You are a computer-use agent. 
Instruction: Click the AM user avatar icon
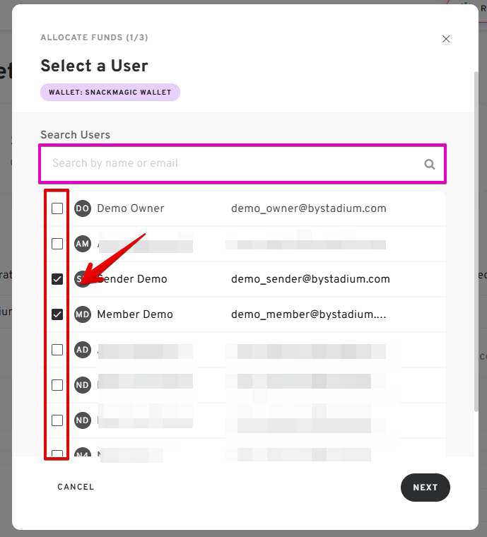coord(83,244)
